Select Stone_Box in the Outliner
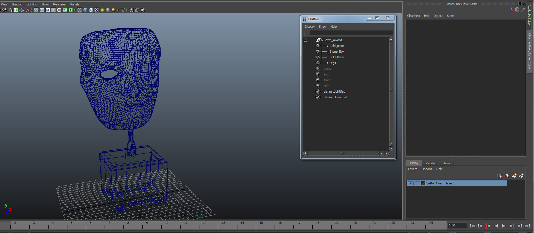534x233 pixels. 337,51
